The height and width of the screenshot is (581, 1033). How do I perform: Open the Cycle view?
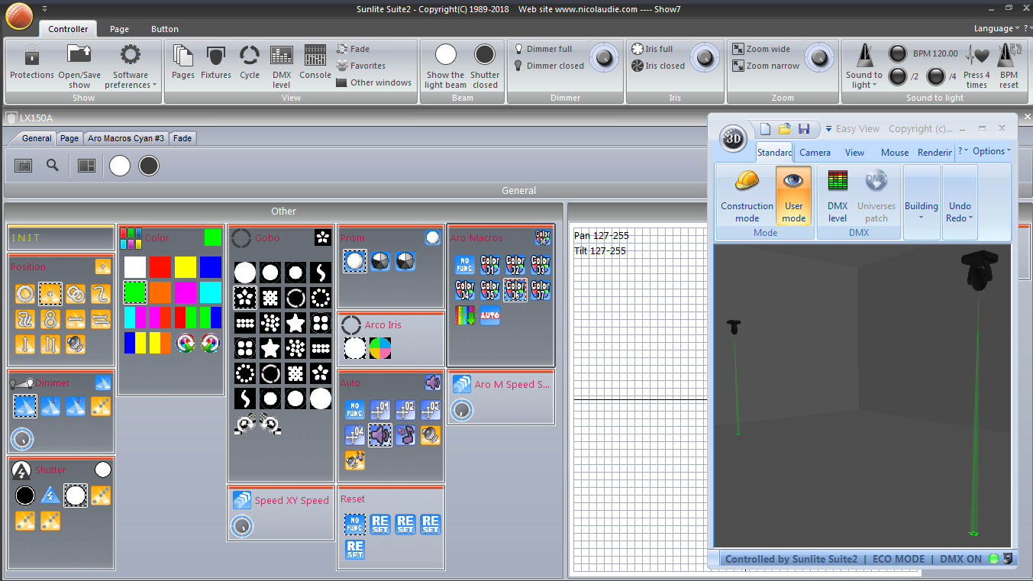(250, 63)
